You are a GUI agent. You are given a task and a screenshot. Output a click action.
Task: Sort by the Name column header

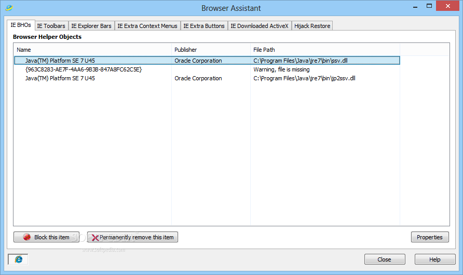tap(92, 50)
